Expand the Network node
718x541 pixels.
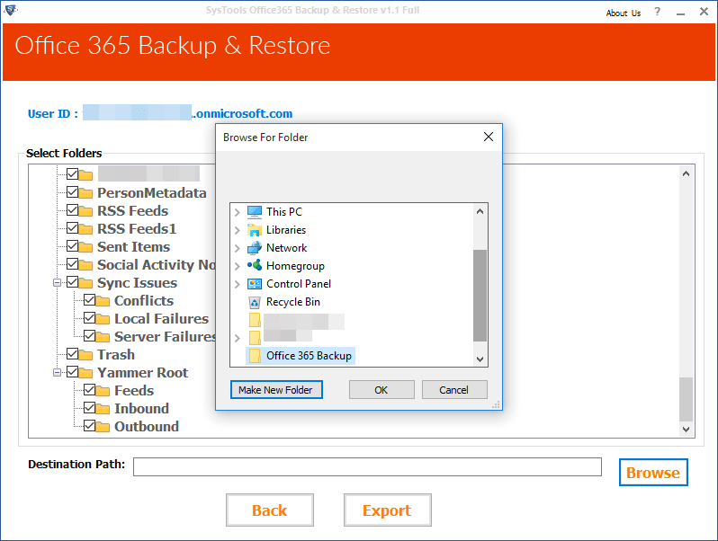click(x=238, y=248)
